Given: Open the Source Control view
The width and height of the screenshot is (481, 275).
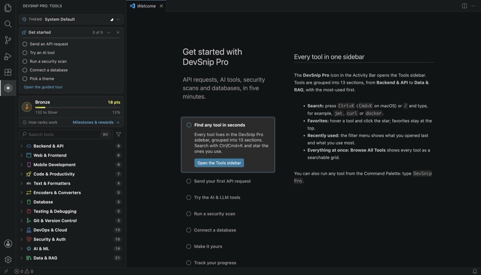Looking at the screenshot, I should click(x=8, y=40).
